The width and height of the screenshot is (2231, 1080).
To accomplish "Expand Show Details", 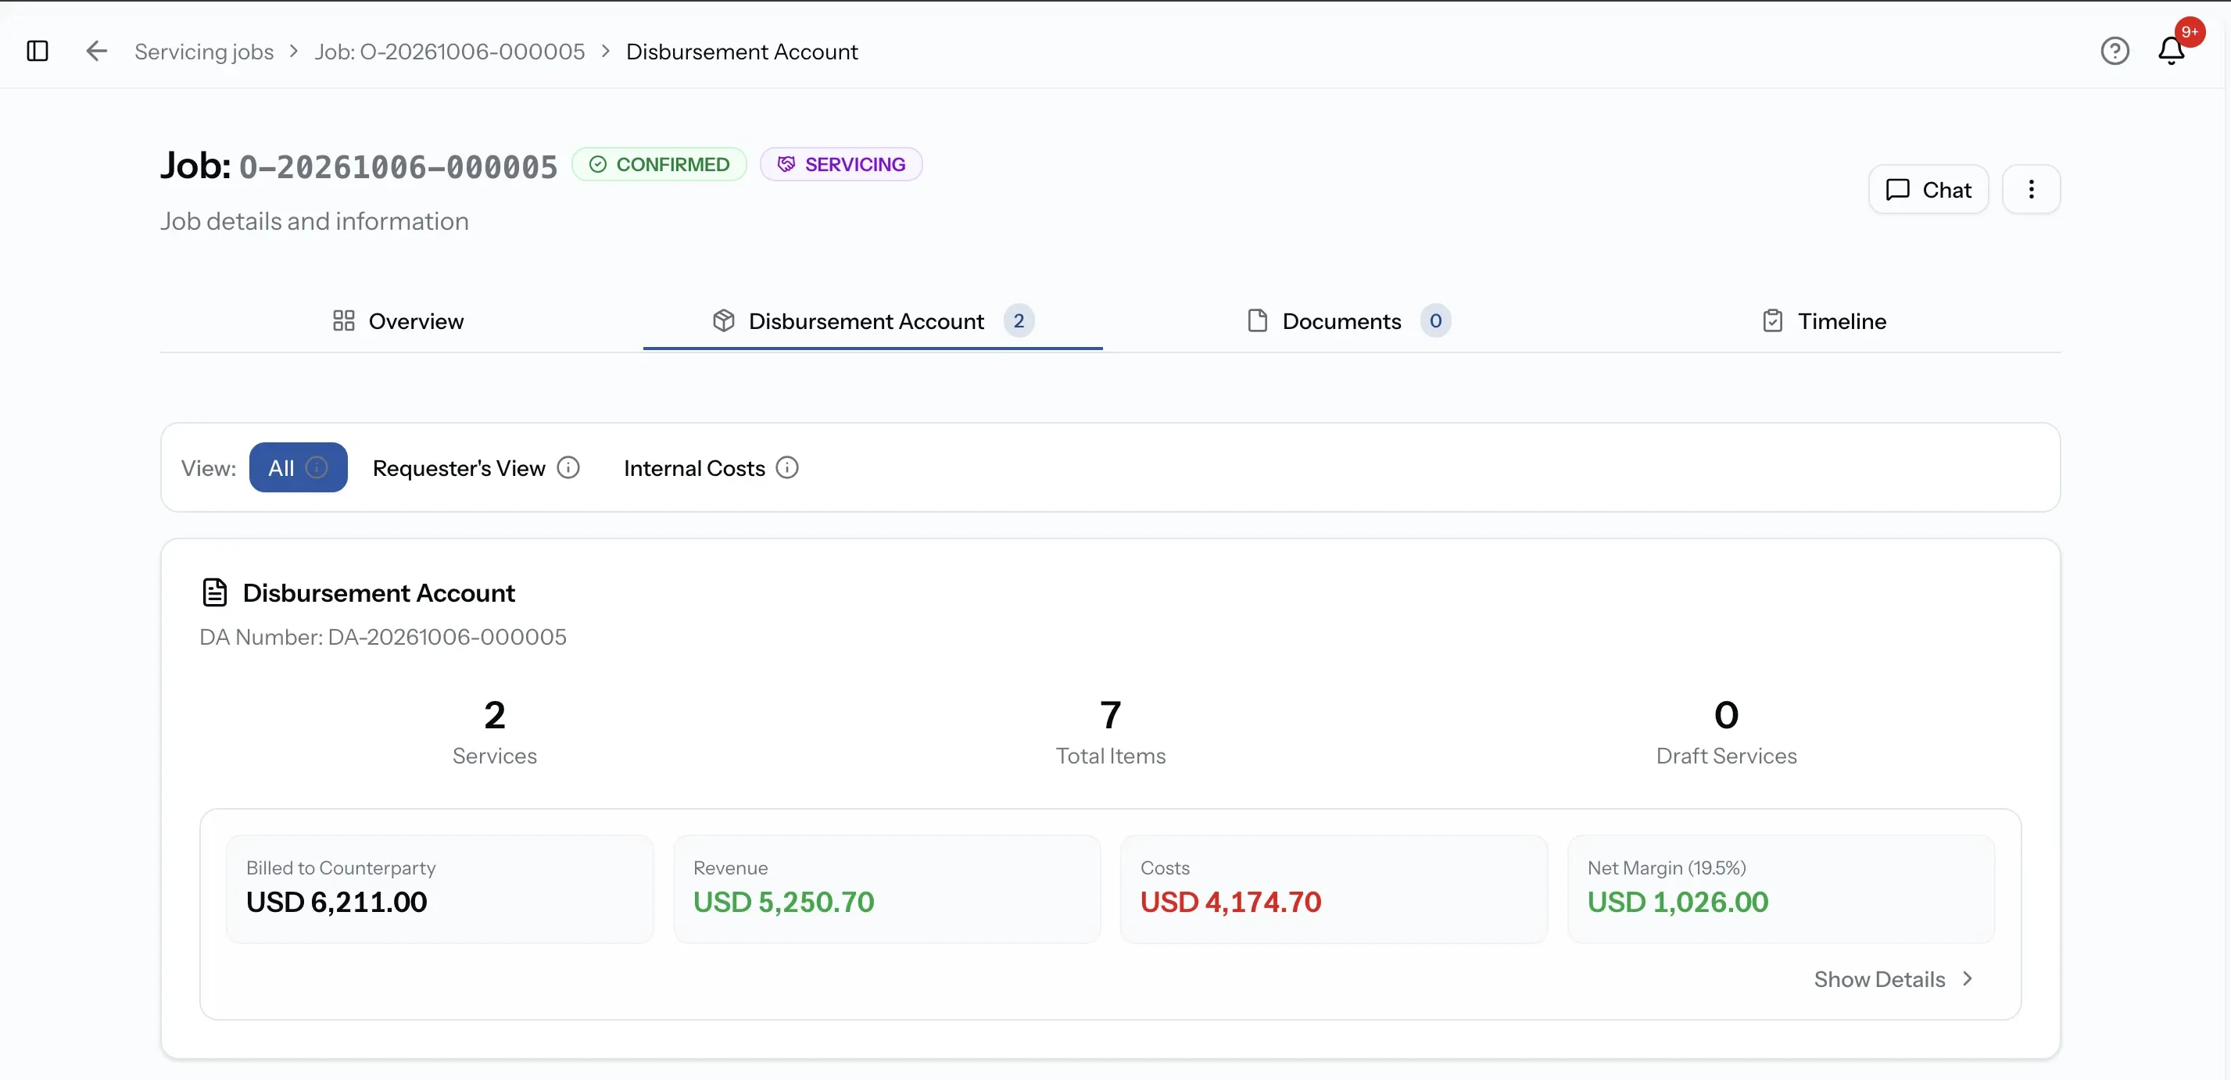I will click(1894, 978).
